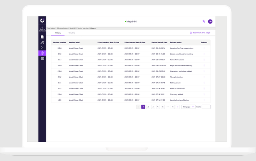Click release note 'Added conditional formatting'
The width and height of the screenshot is (256, 161).
click(x=182, y=54)
